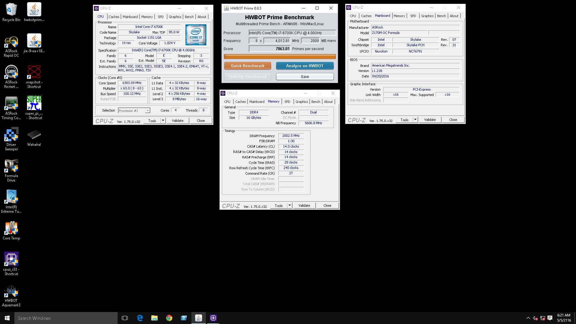Switch to the Java app on the taskbar
The height and width of the screenshot is (324, 576).
(199, 318)
